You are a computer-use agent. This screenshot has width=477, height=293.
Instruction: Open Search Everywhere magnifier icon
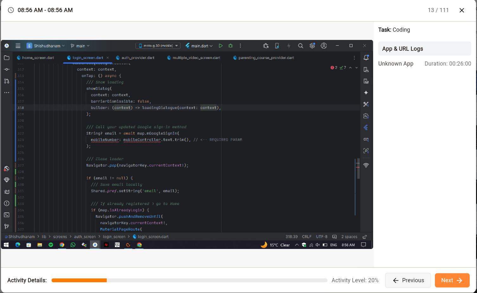click(300, 46)
